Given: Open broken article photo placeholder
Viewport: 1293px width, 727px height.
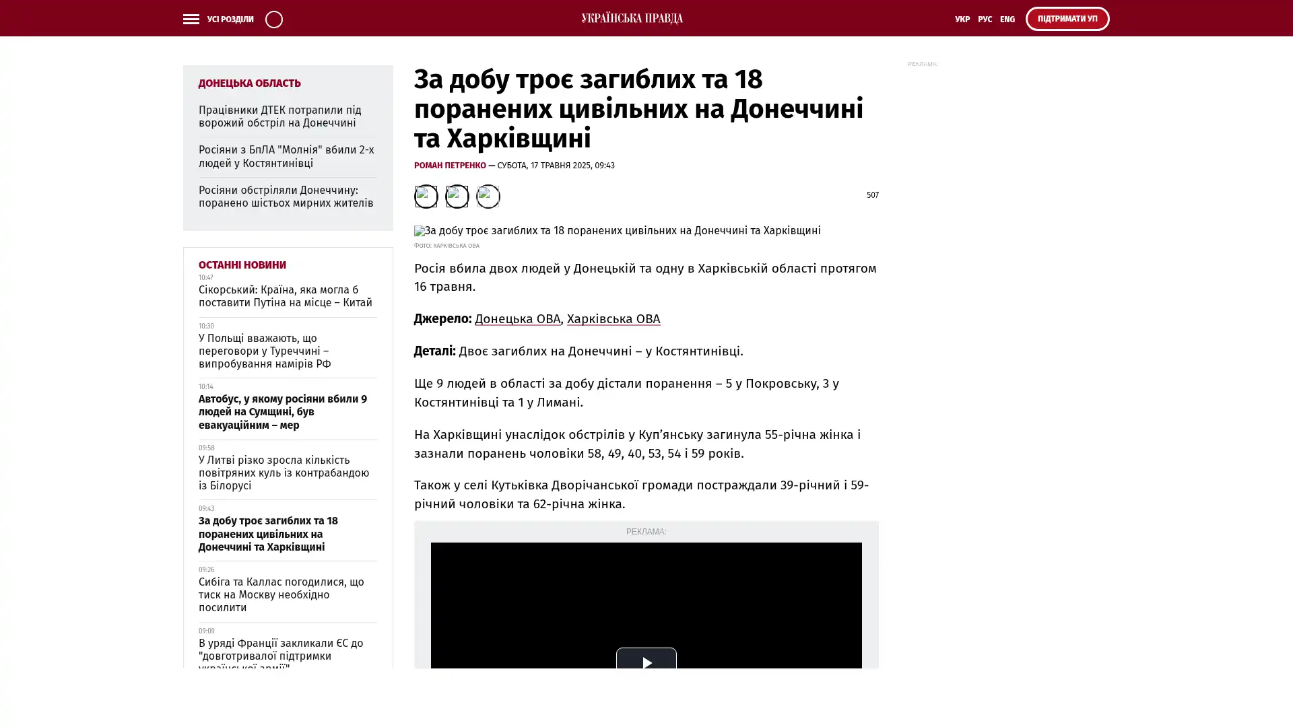Looking at the screenshot, I should click(x=419, y=231).
